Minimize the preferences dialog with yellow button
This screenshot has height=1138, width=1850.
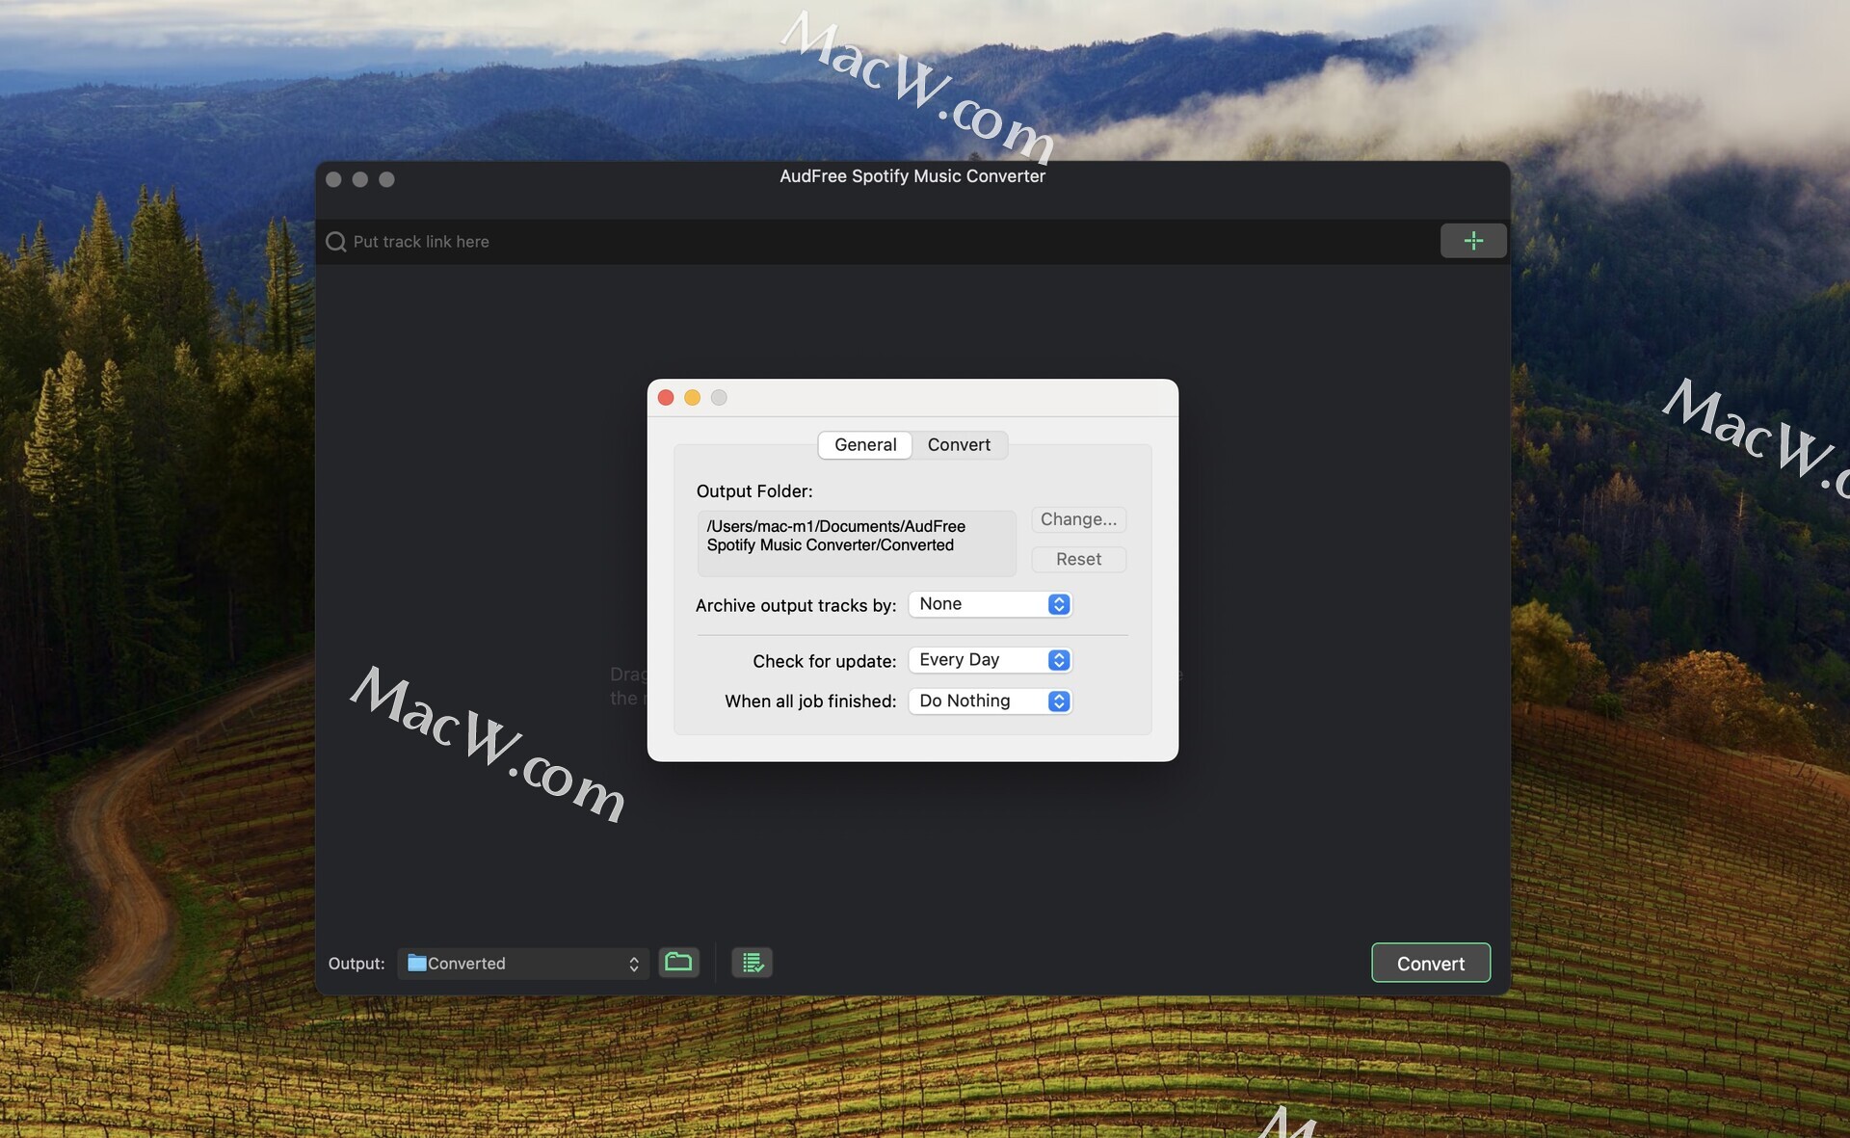pos(692,397)
